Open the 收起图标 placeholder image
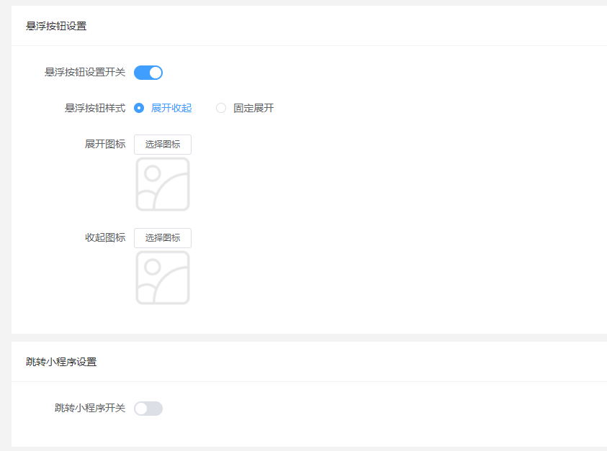 163,278
